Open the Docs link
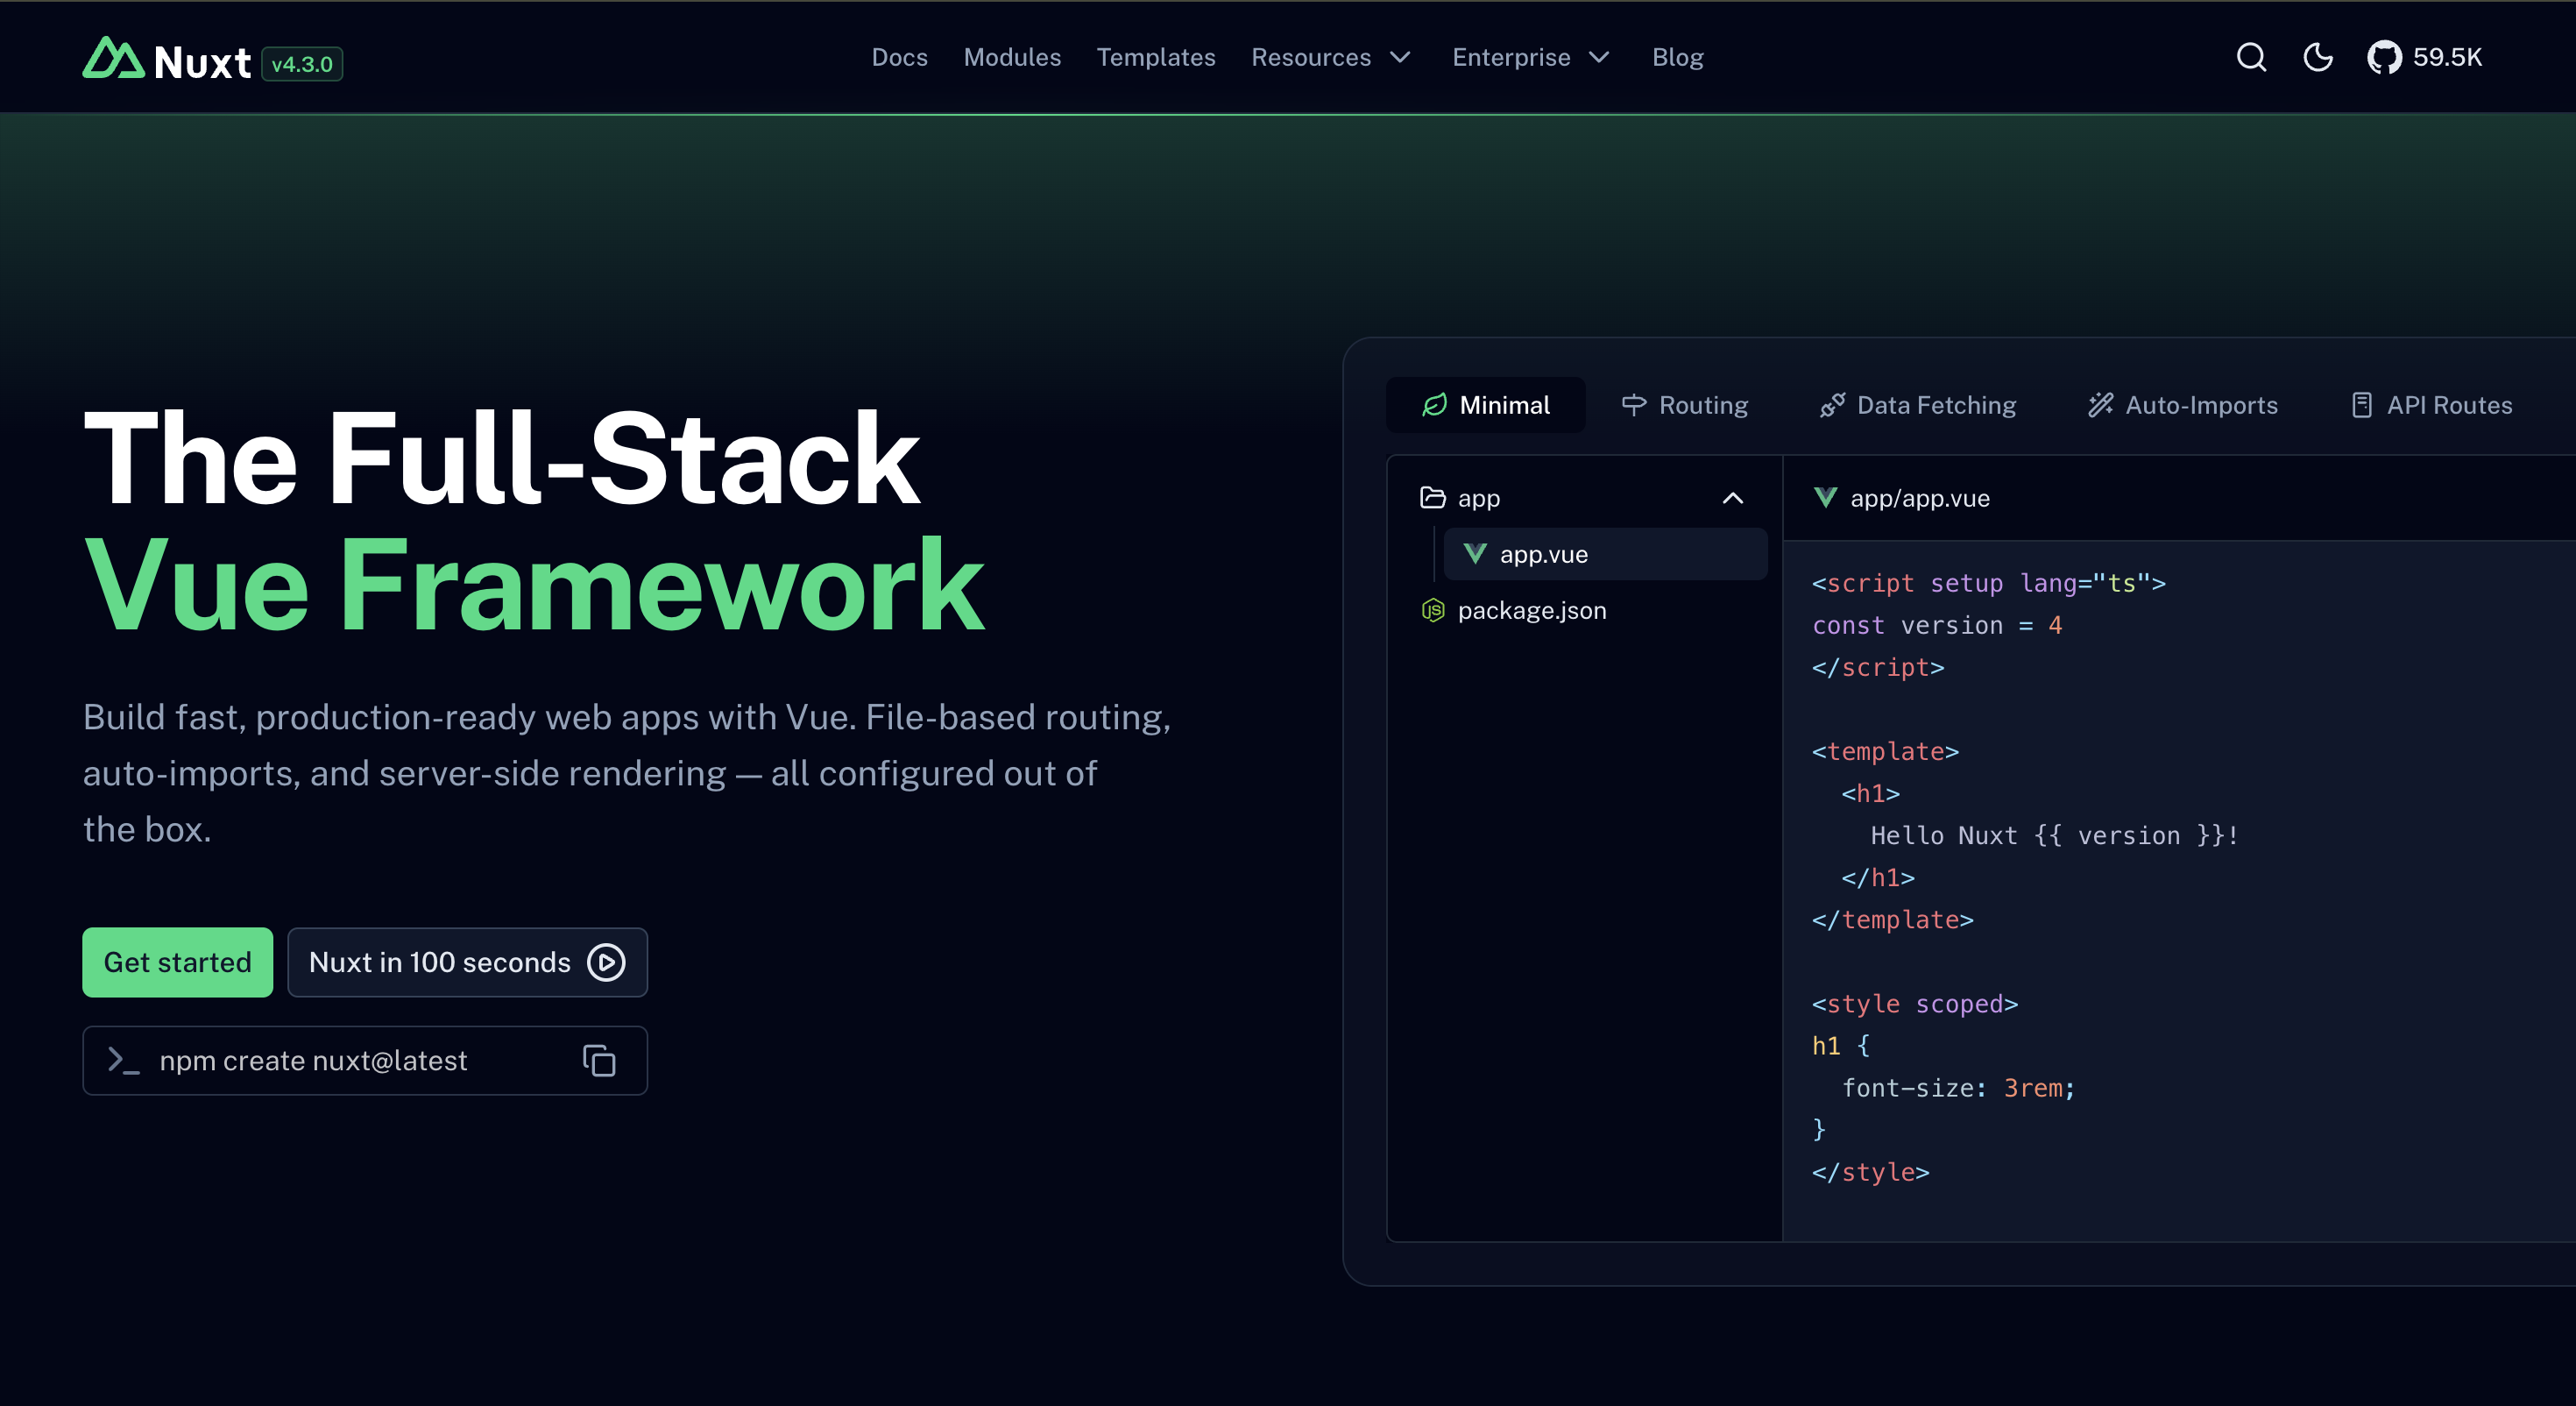This screenshot has width=2576, height=1406. click(x=899, y=57)
